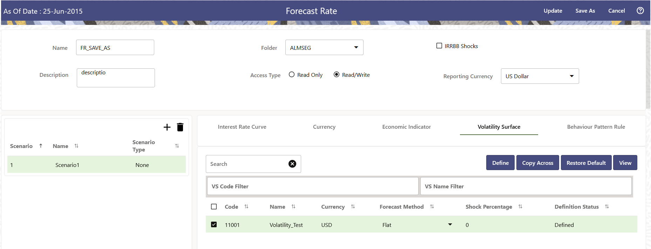Select the Volatility Surface tab

[499, 127]
